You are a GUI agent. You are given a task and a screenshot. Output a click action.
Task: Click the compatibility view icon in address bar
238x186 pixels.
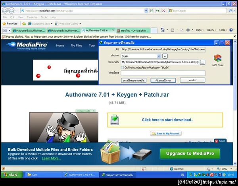coord(152,11)
